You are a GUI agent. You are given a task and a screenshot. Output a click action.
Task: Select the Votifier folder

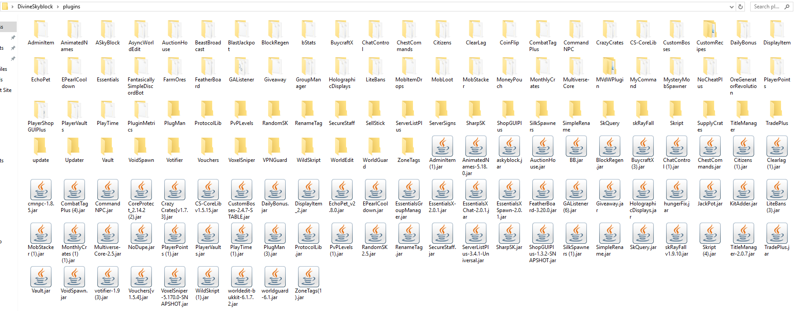pyautogui.click(x=175, y=150)
